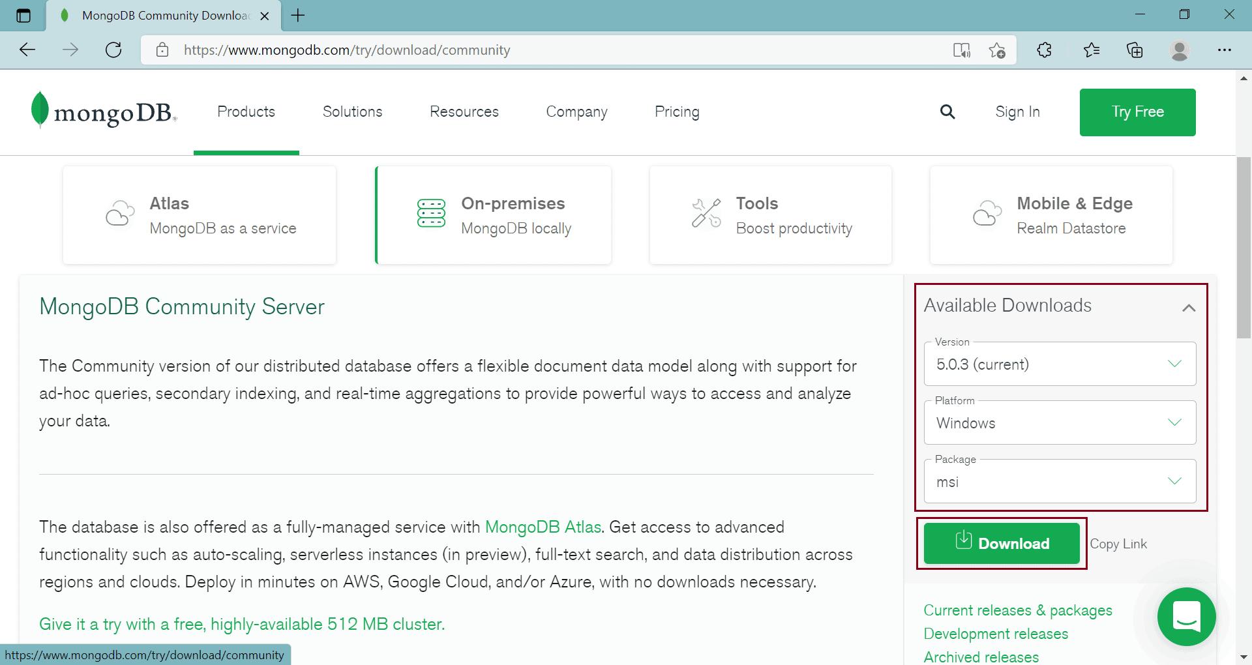Open the browser profile avatar

click(1179, 50)
